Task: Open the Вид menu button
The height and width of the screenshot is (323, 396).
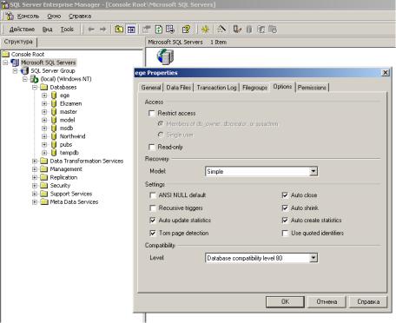Action: point(47,30)
